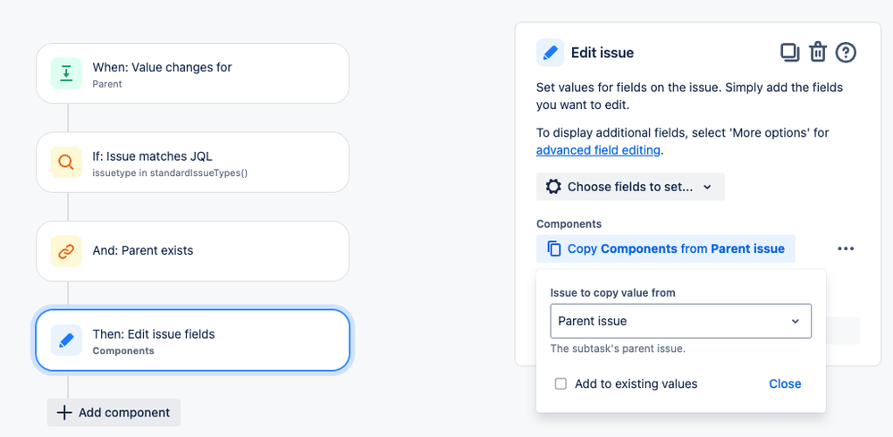Enable Add to existing values checkbox
Screen dimensions: 893x437
[x=561, y=384]
